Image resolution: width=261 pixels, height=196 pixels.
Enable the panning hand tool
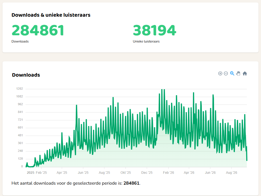point(238,73)
